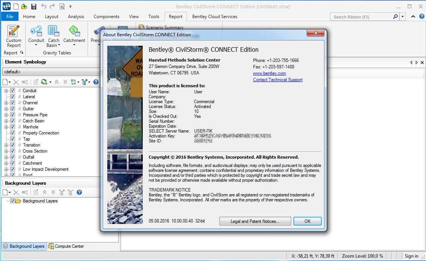Viewport: 426px width, 261px height.
Task: Expand the Catch Basin tree node
Action: [x=6, y=121]
